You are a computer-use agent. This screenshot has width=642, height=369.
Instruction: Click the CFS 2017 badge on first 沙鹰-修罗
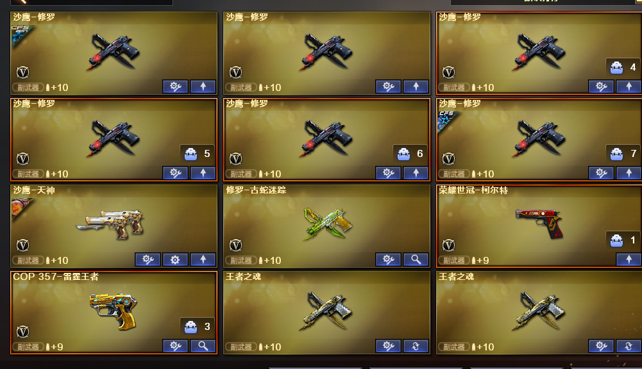point(21,35)
